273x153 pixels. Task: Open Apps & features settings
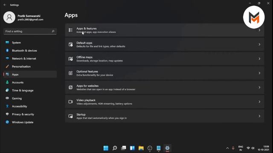[165, 30]
